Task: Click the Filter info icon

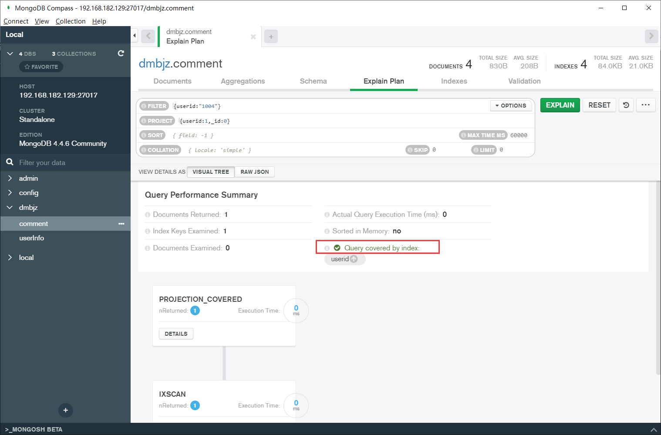Action: (144, 106)
